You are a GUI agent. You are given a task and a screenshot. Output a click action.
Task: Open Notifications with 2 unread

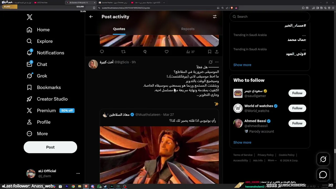pyautogui.click(x=45, y=53)
